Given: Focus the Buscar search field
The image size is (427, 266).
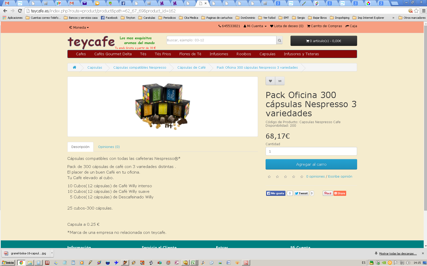Looking at the screenshot, I should pos(221,40).
